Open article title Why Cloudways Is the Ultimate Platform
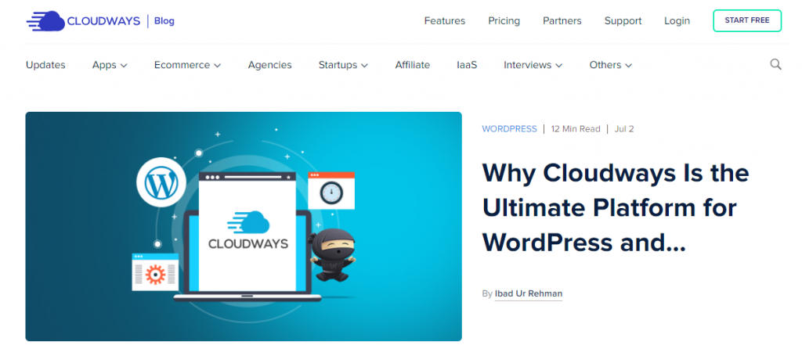Screen dimensions: 802x356 click(x=616, y=207)
